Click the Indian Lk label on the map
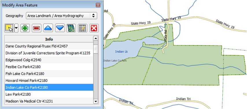Viewport: 247px width, 109px height. pyautogui.click(x=121, y=51)
